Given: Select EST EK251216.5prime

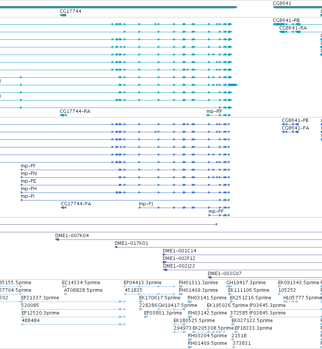Looking at the screenshot, I should [250, 298].
